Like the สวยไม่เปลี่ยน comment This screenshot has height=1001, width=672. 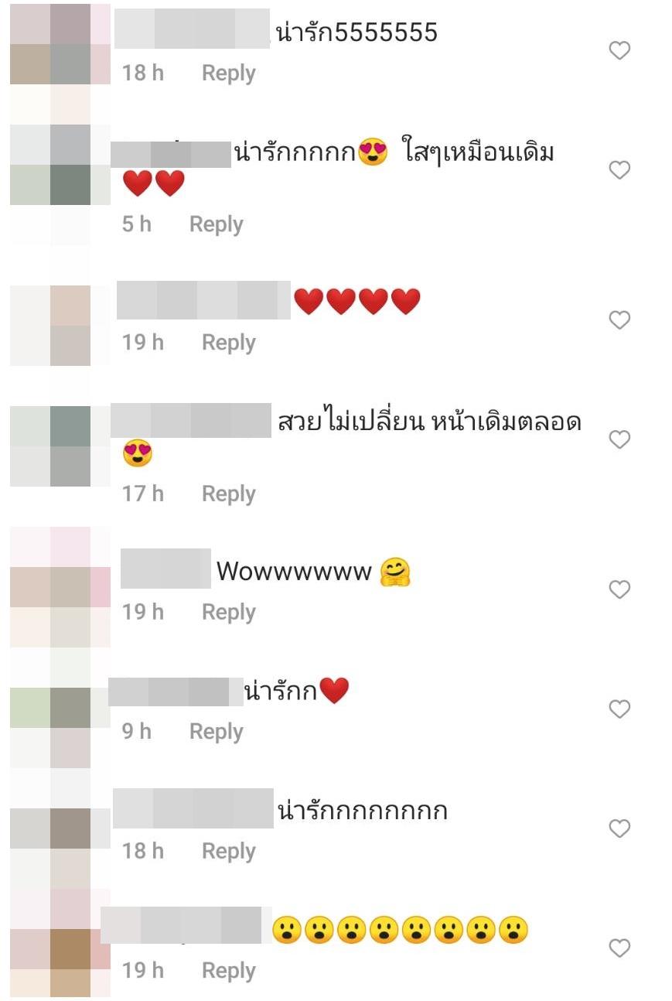(x=619, y=439)
